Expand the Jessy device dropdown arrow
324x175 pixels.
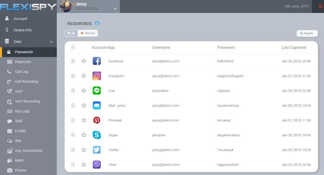(x=115, y=9)
